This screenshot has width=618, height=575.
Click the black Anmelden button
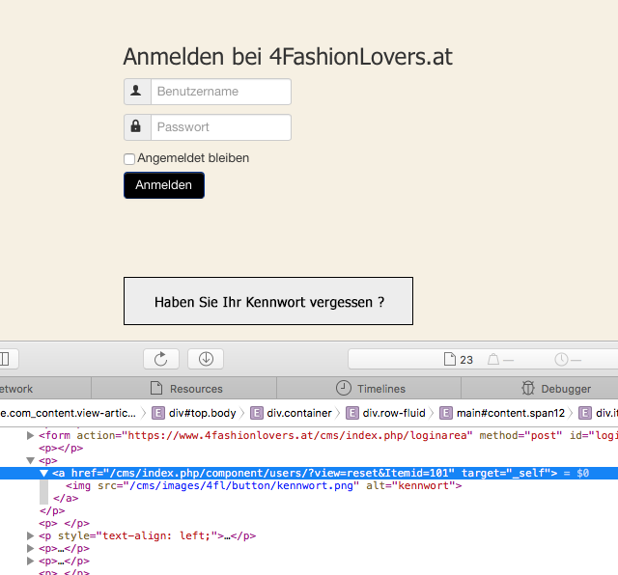pyautogui.click(x=164, y=185)
